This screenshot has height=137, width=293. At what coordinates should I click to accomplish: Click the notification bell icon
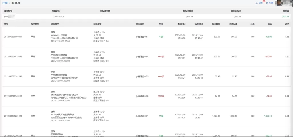click(x=256, y=3)
